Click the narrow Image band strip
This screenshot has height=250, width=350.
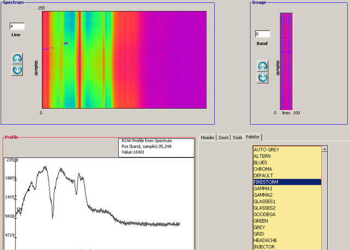[286, 61]
